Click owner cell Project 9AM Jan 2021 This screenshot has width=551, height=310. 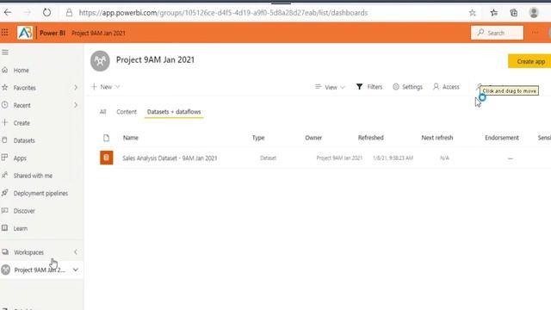click(x=339, y=158)
